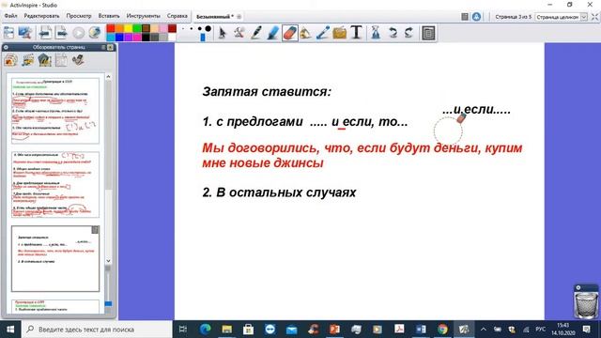Pick the yellow color swatch

(129, 29)
